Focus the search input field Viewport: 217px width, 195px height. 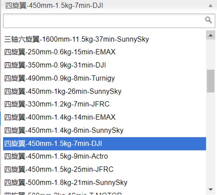[x=109, y=21]
